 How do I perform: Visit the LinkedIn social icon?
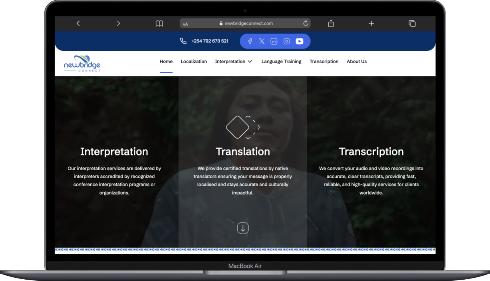tap(274, 41)
